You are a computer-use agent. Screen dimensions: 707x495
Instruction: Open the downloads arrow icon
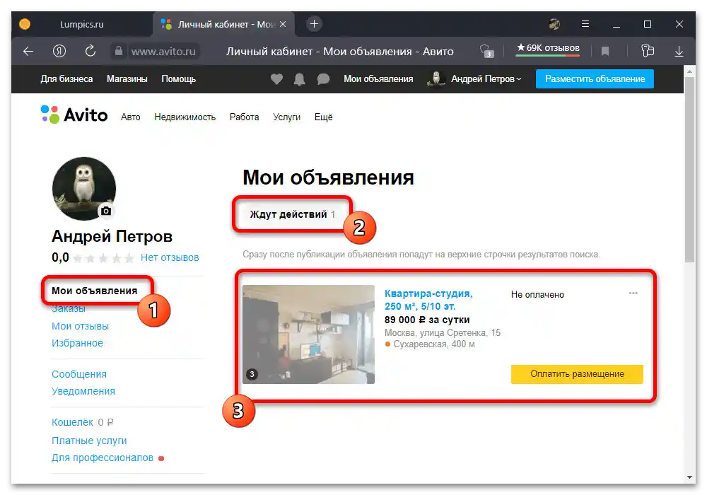point(679,52)
